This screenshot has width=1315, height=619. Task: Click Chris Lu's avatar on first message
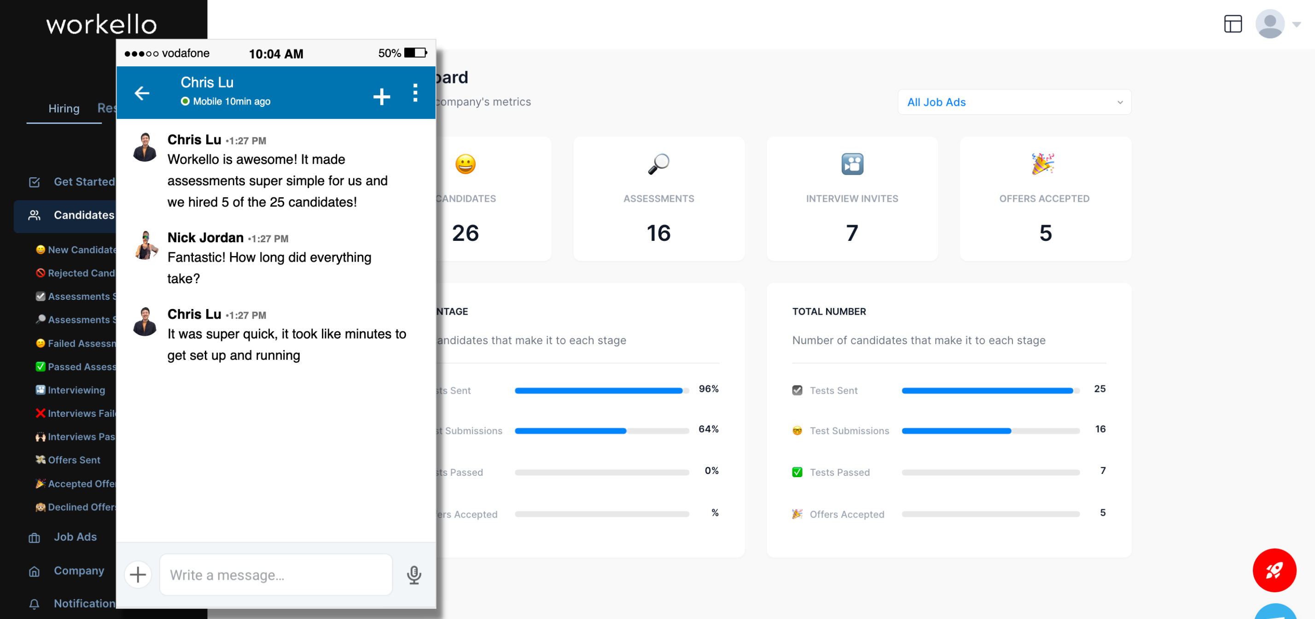click(x=145, y=147)
